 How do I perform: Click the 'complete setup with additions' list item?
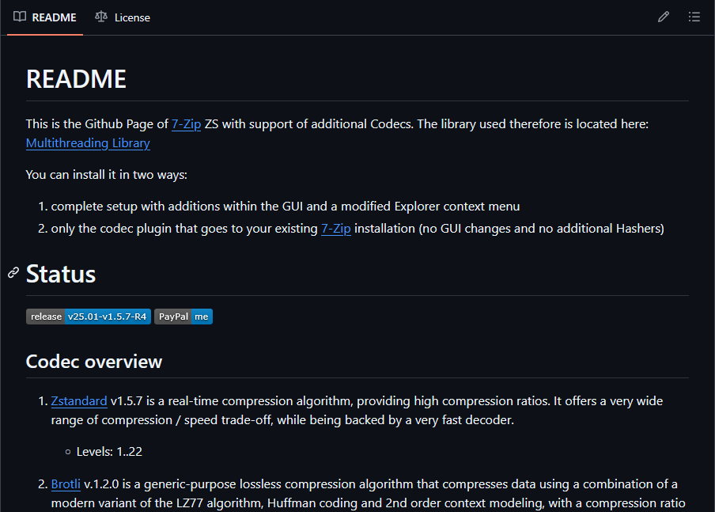pyautogui.click(x=286, y=207)
